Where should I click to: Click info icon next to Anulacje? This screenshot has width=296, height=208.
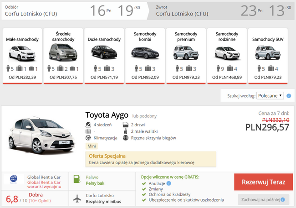click(x=169, y=183)
